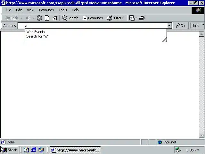Click the autocomplete list resize grip
Viewport: 205px width, 154px height.
(164, 39)
